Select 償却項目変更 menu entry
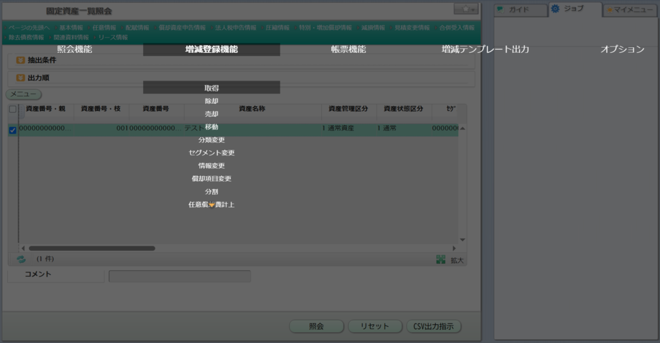This screenshot has height=343, width=660. coord(211,179)
